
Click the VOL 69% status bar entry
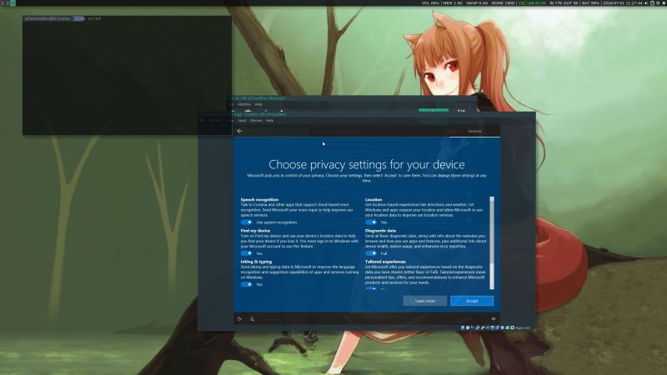point(430,3)
